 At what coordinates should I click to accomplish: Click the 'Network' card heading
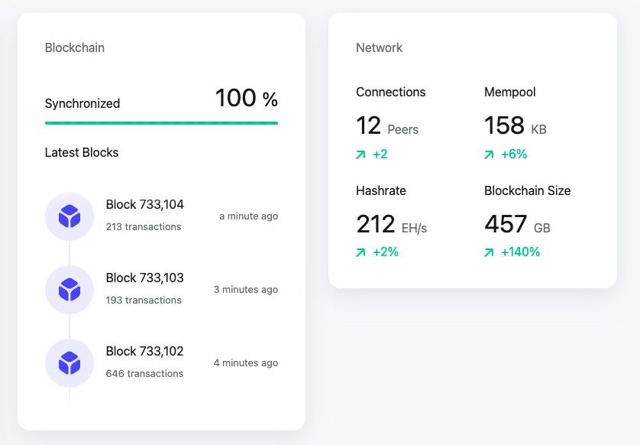pos(379,48)
